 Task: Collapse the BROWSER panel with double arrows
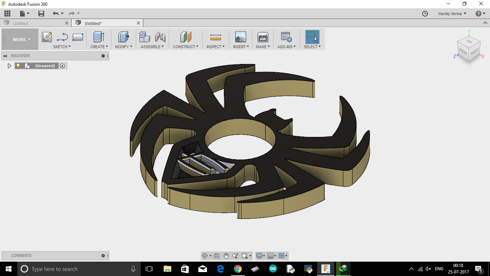5,56
